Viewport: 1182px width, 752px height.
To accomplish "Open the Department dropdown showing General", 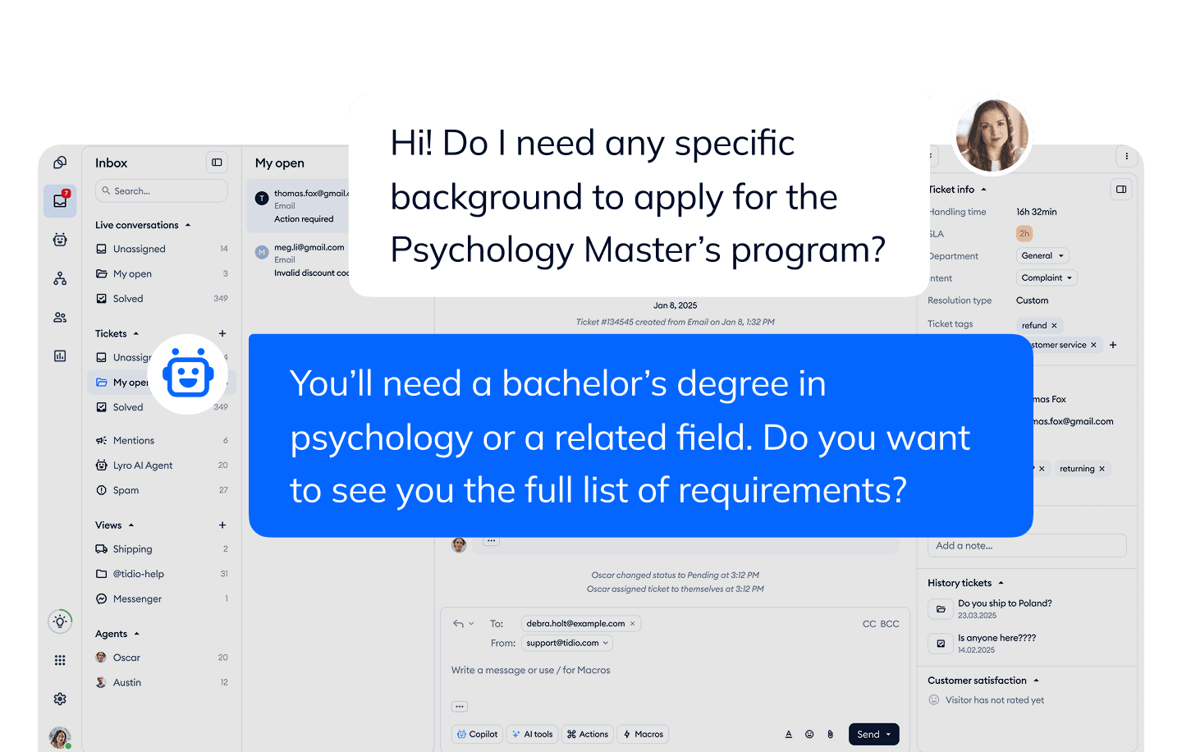I will (1042, 255).
